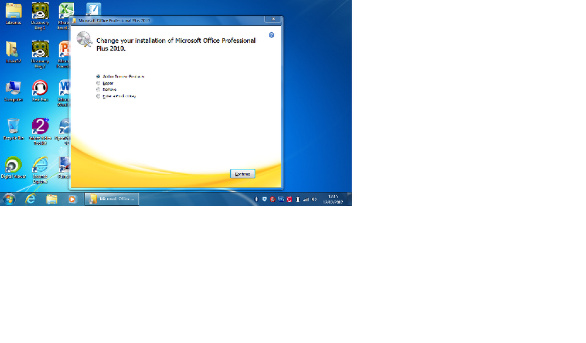Open the red headphones desktop shortcut
Screen dimensions: 586x343
point(40,91)
